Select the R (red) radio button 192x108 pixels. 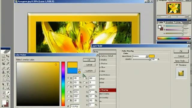(68, 92)
